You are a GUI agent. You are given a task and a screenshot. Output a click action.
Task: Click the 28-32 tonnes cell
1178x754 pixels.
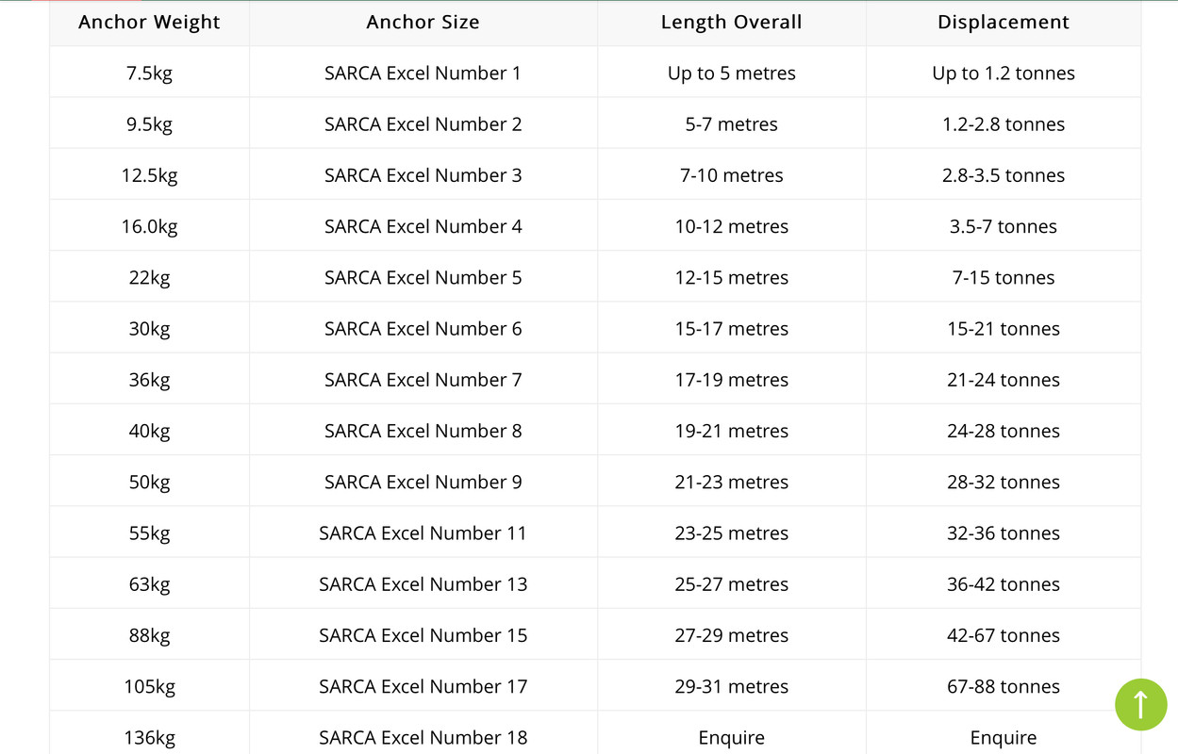(x=1004, y=481)
